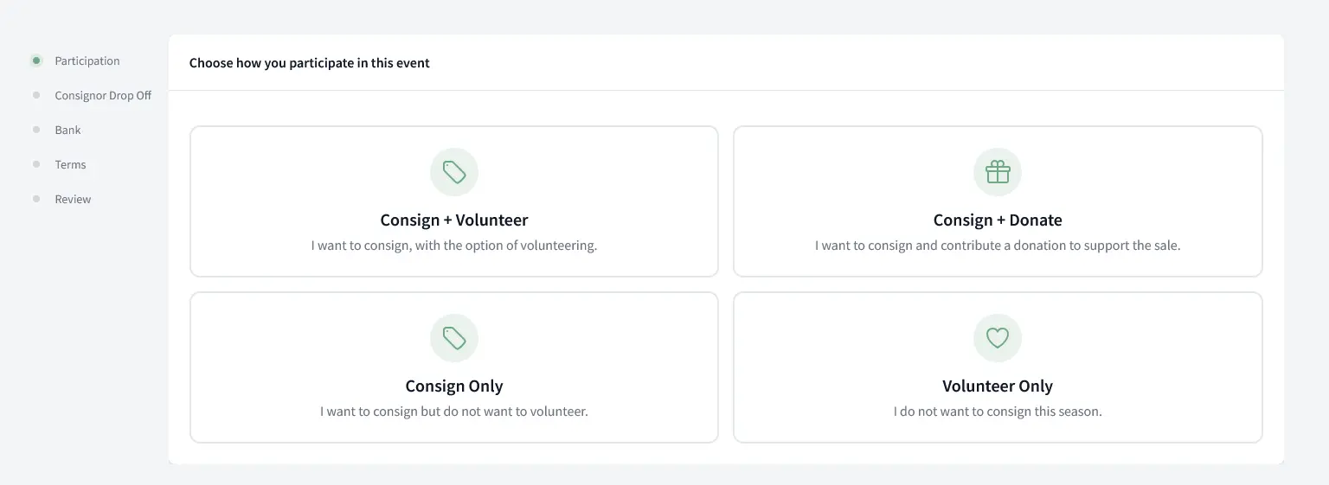Viewport: 1329px width, 485px height.
Task: Navigate to the Terms step
Action: 70,164
